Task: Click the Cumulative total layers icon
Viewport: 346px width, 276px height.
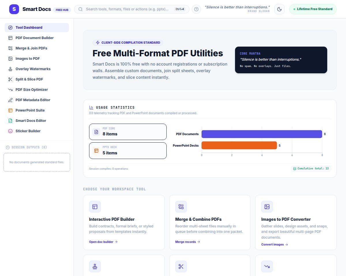Action: pyautogui.click(x=295, y=169)
